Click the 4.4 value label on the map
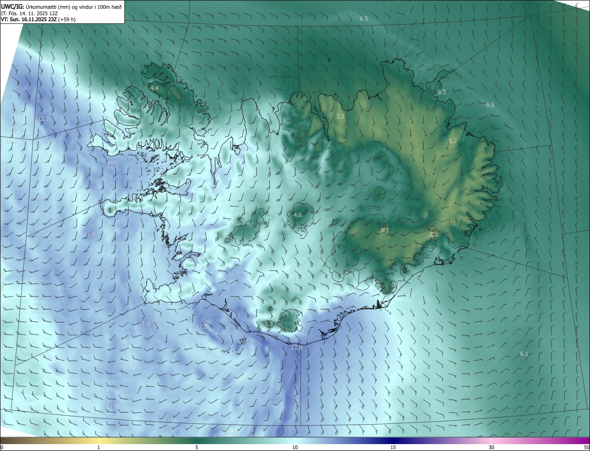 point(154,88)
